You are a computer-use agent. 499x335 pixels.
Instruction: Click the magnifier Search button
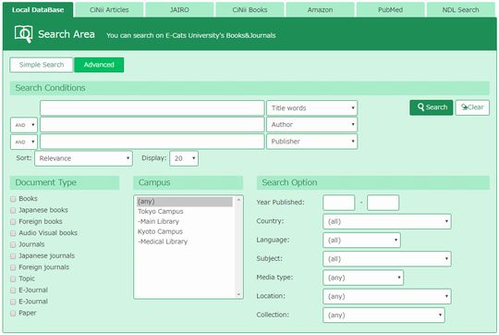[x=431, y=107]
